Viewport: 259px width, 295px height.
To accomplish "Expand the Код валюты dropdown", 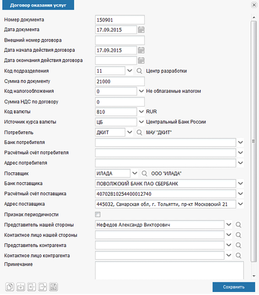I will [141, 111].
